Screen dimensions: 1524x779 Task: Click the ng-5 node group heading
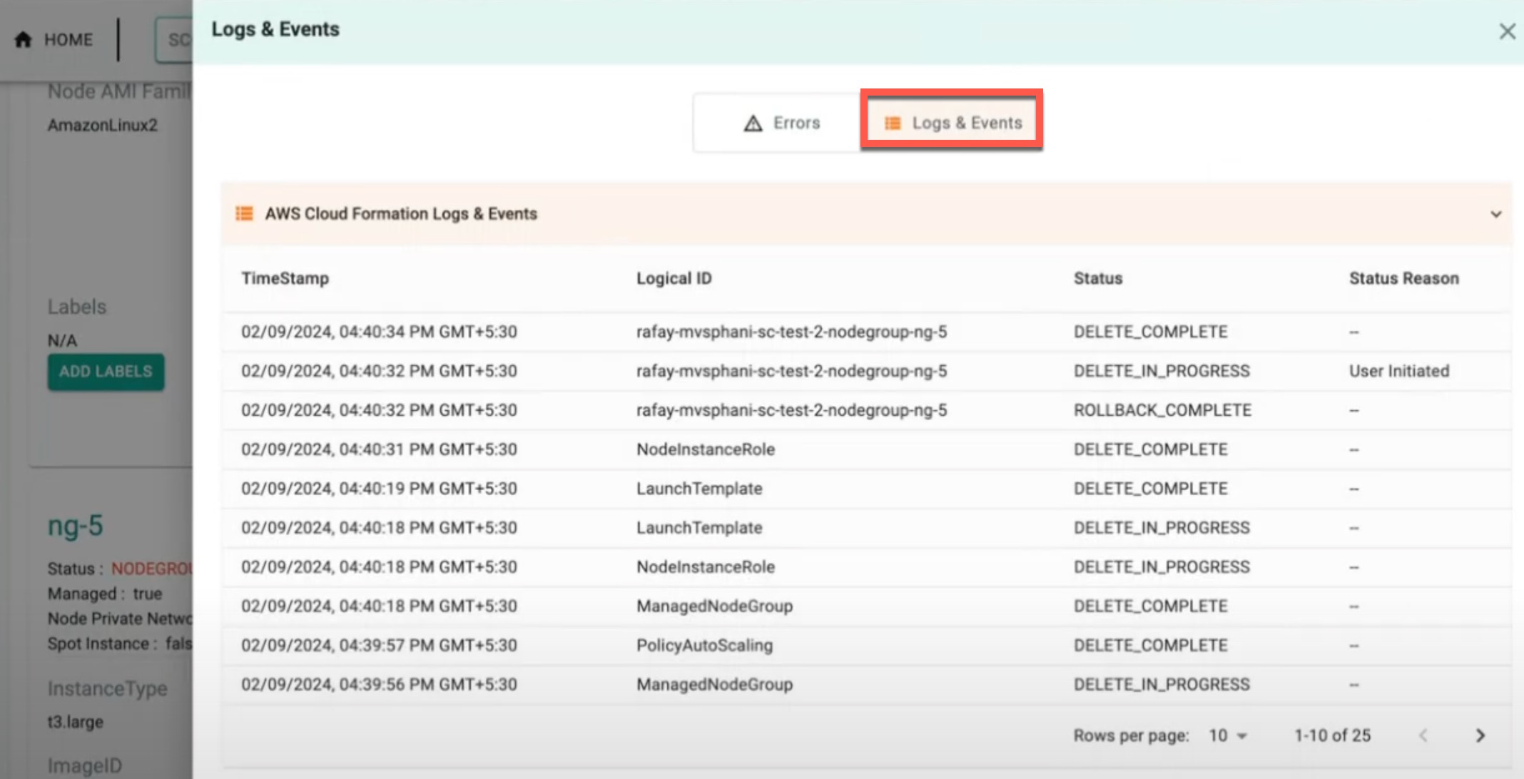coord(75,526)
